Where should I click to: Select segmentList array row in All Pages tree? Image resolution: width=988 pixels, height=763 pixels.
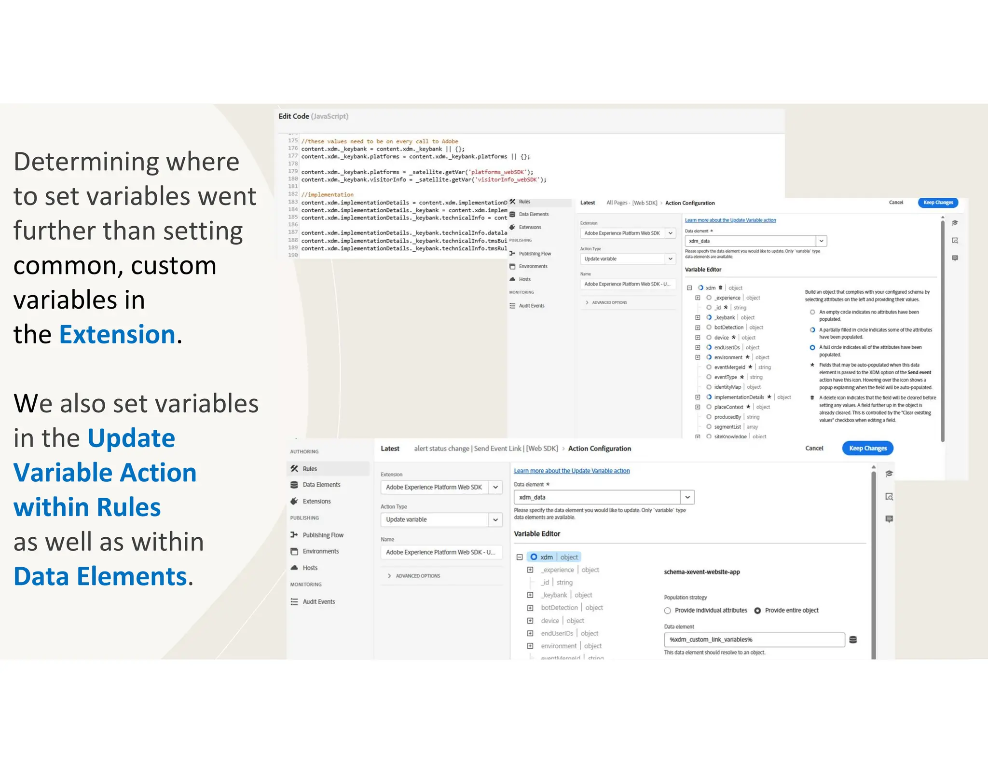click(732, 427)
